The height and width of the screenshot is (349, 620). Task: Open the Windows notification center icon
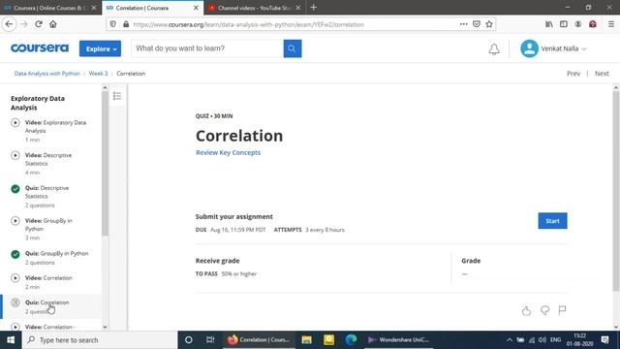tap(604, 340)
